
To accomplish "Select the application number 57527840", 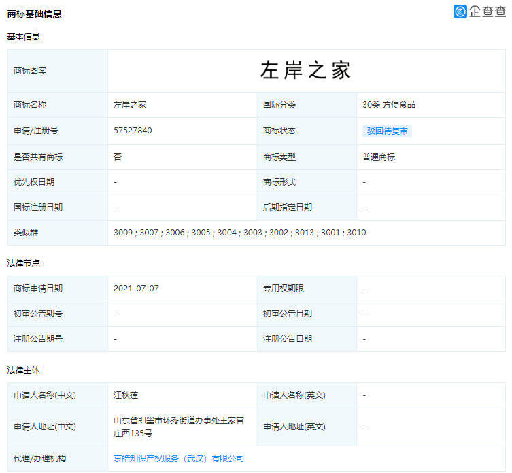I will pos(133,131).
